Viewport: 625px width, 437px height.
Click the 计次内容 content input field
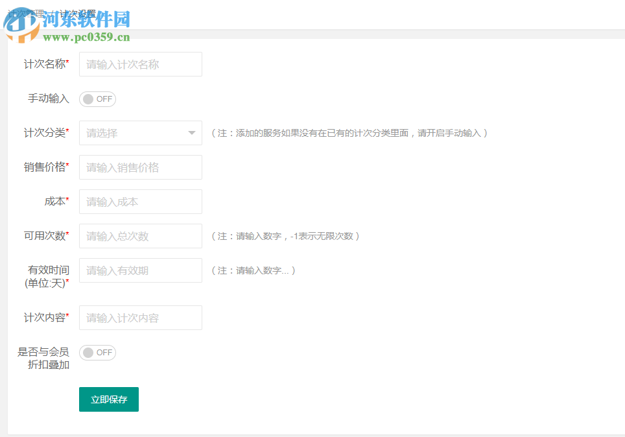point(140,317)
